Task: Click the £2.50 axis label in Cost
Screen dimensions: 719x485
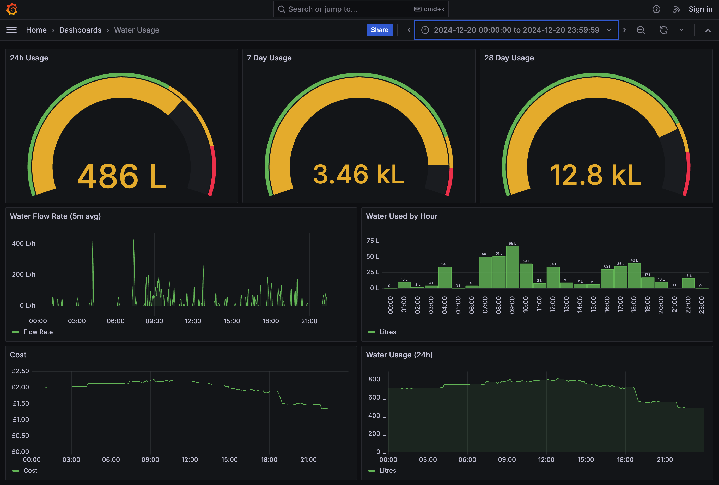Action: click(x=20, y=371)
